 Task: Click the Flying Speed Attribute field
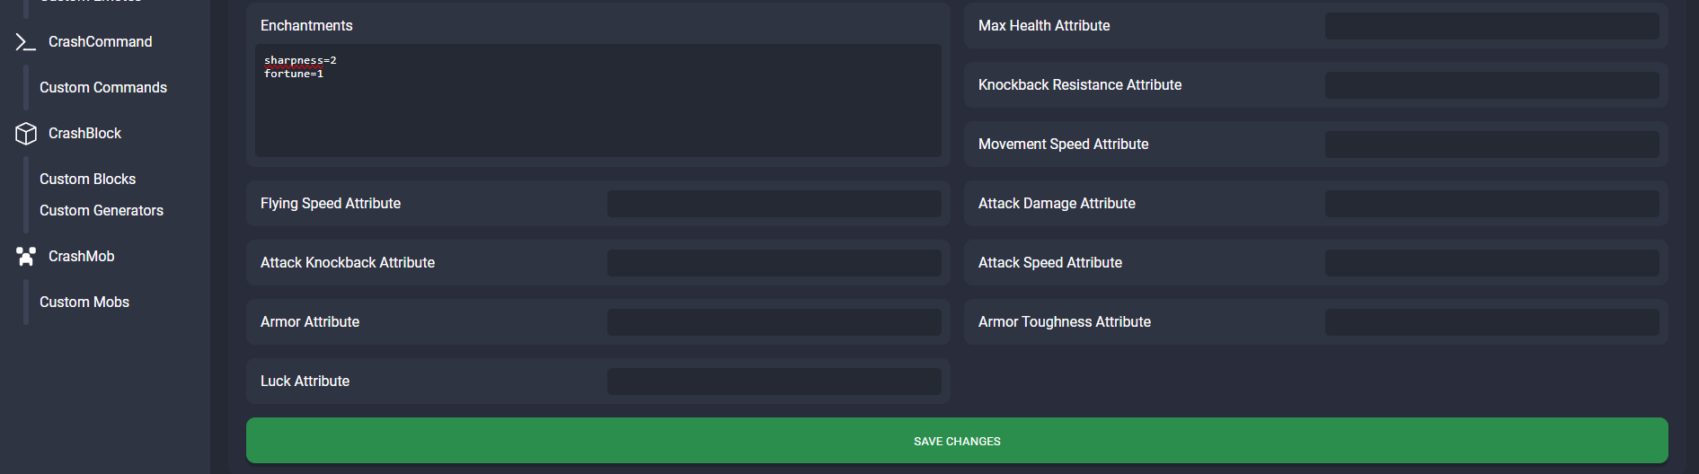coord(774,204)
